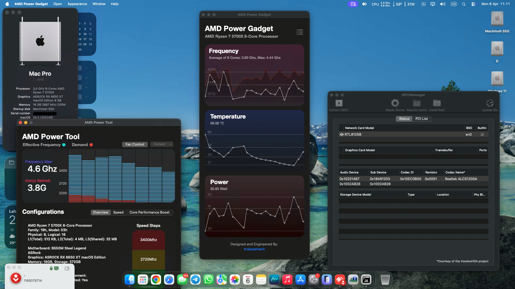Screen dimensions: 515x289
Task: Open Notes from the dock
Action: [261, 280]
